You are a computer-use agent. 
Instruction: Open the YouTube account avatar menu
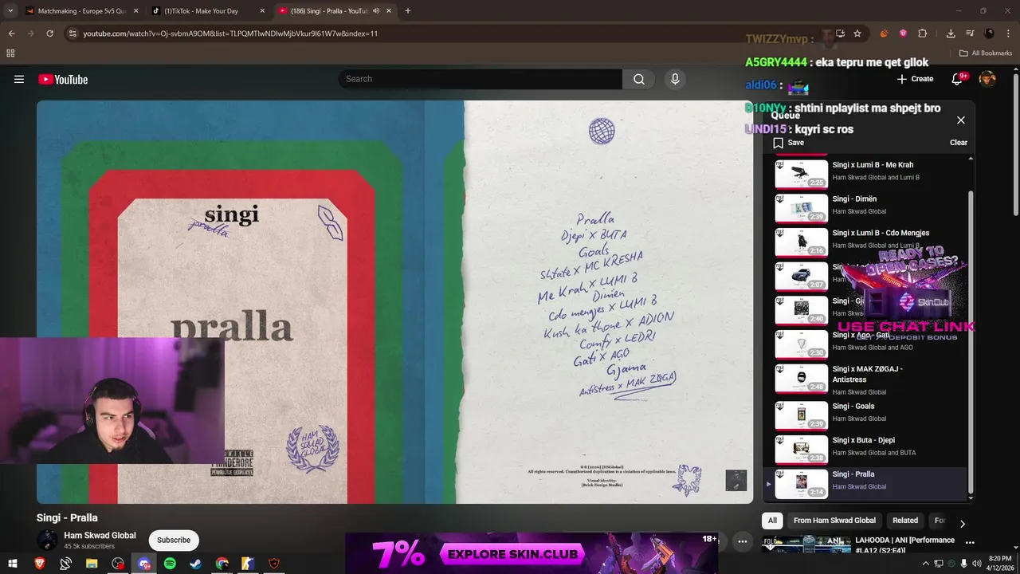pos(987,79)
